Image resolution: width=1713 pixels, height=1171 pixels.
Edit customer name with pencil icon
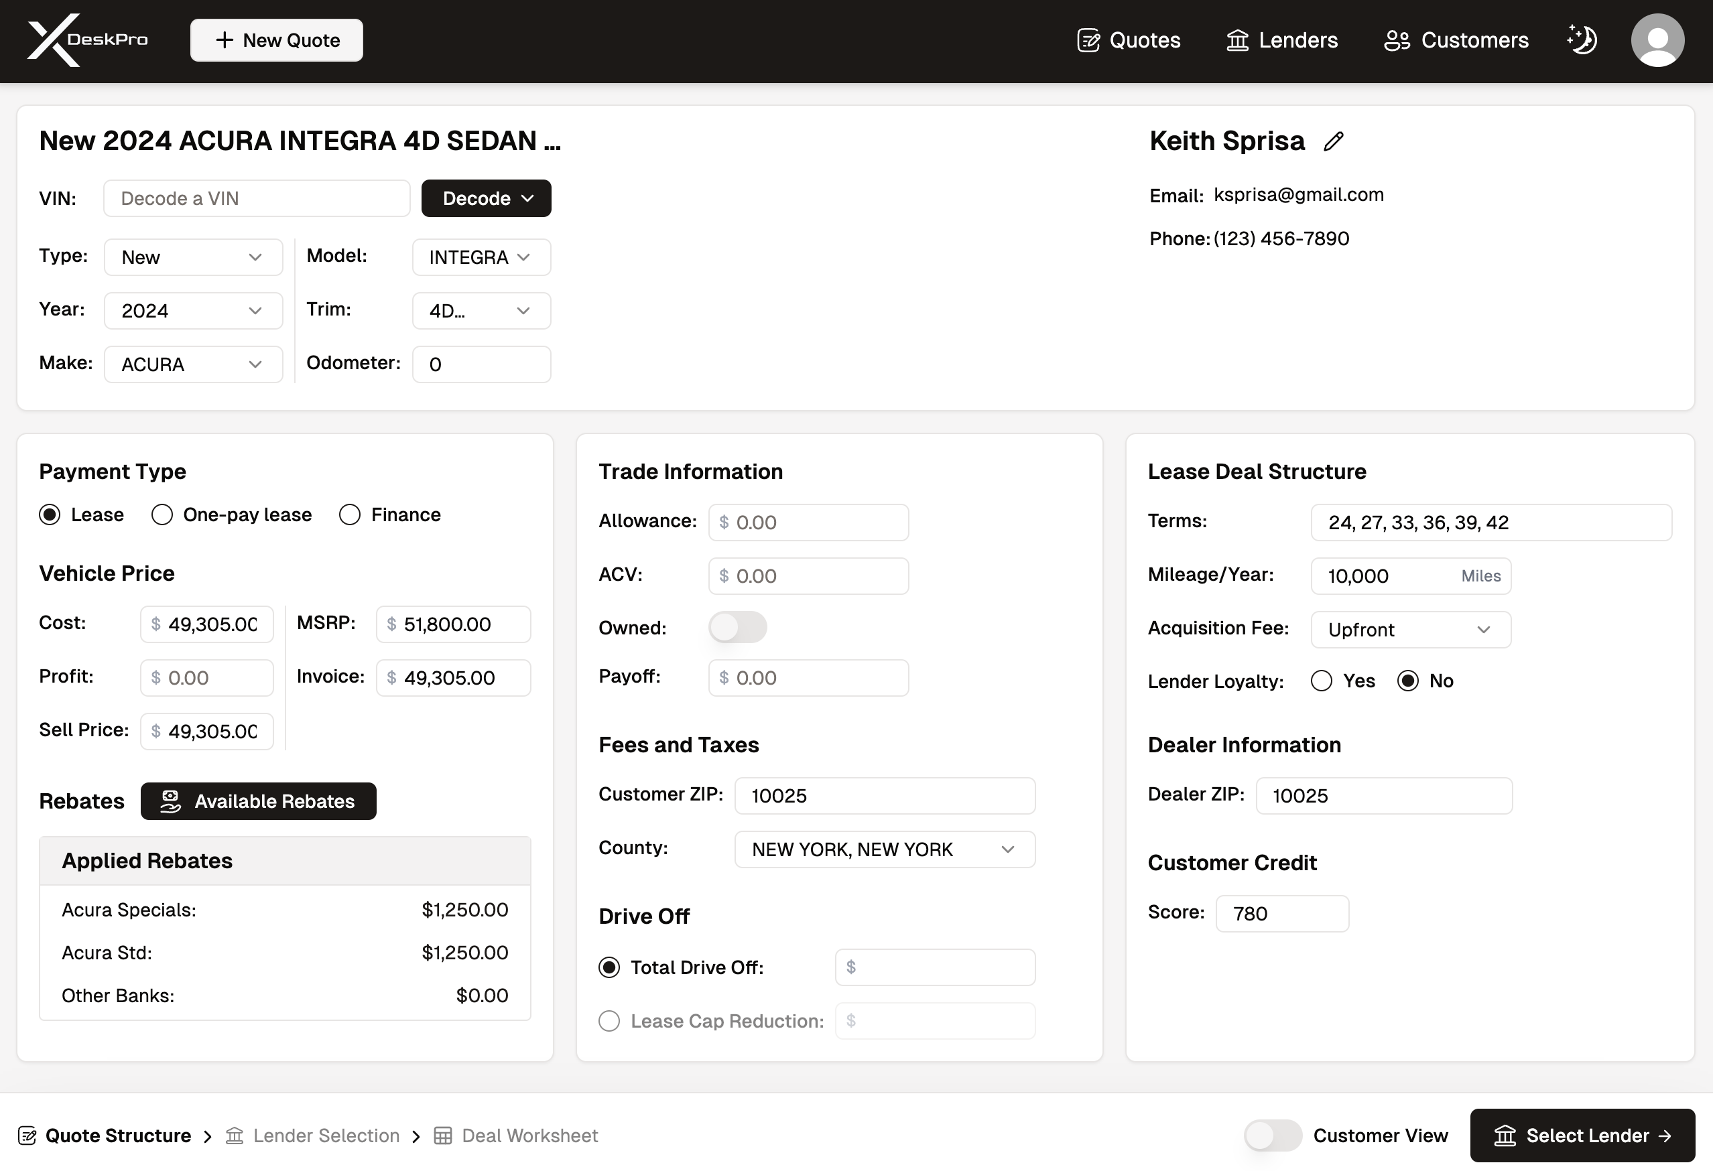[x=1334, y=141]
